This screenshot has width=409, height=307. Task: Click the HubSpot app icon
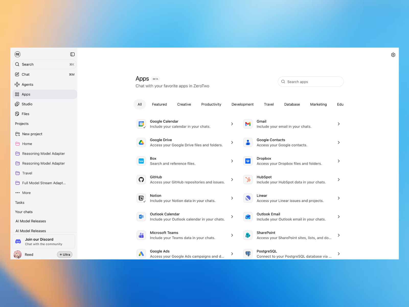pos(248,180)
